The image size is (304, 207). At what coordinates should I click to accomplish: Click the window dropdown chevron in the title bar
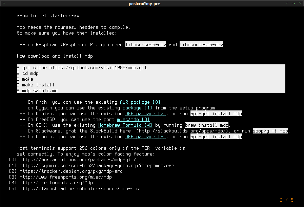tap(287, 3)
